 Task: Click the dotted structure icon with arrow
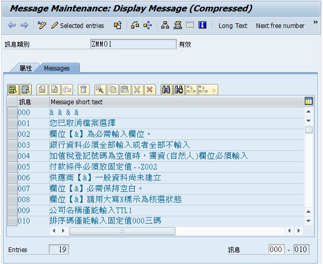click(208, 90)
